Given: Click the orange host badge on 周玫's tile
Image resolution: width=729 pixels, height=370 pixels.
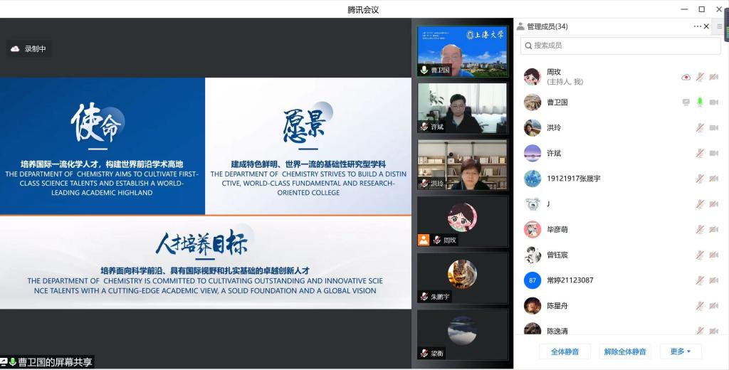Looking at the screenshot, I should click(423, 240).
